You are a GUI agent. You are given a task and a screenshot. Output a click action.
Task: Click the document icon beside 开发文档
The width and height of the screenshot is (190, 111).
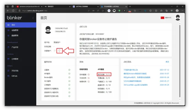(8, 71)
